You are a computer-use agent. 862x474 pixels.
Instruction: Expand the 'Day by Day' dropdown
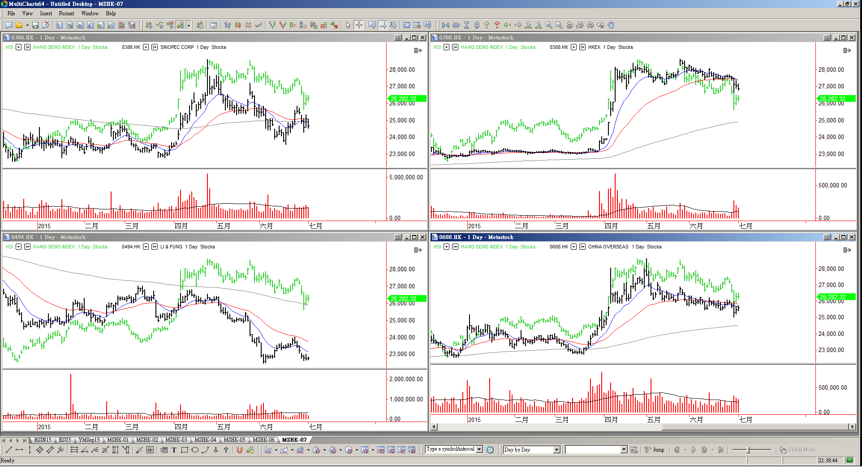556,450
